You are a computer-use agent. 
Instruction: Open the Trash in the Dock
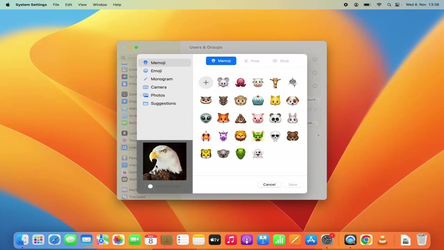point(421,240)
